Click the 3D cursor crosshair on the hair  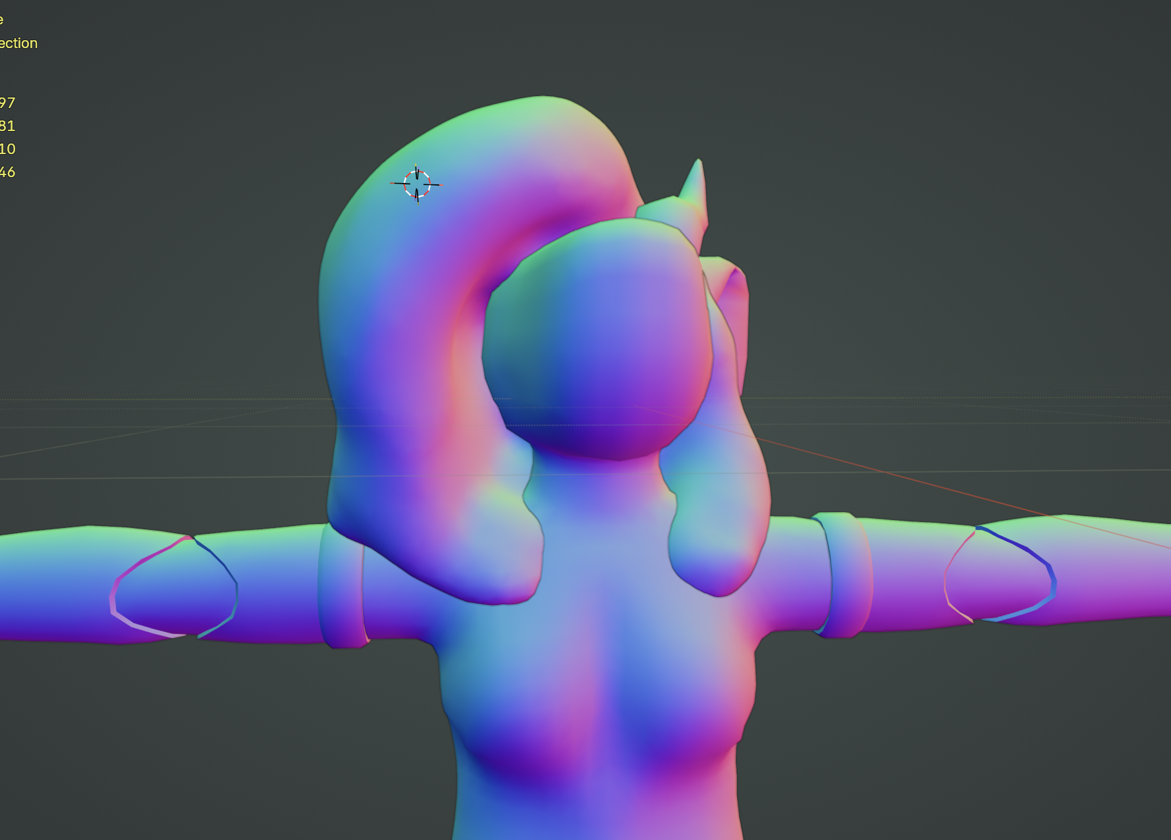(417, 184)
